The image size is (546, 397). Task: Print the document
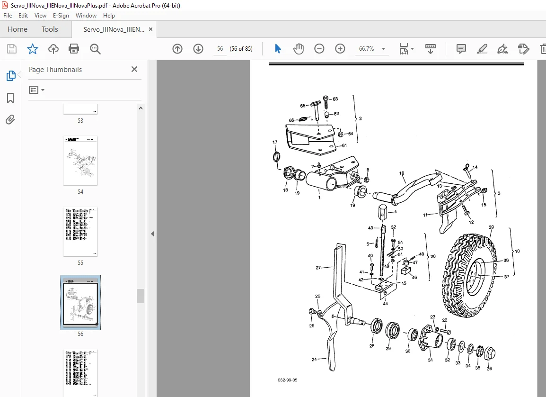point(74,49)
